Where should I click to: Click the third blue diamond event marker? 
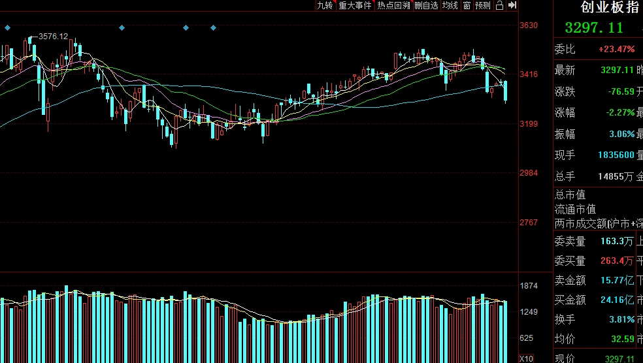(186, 27)
